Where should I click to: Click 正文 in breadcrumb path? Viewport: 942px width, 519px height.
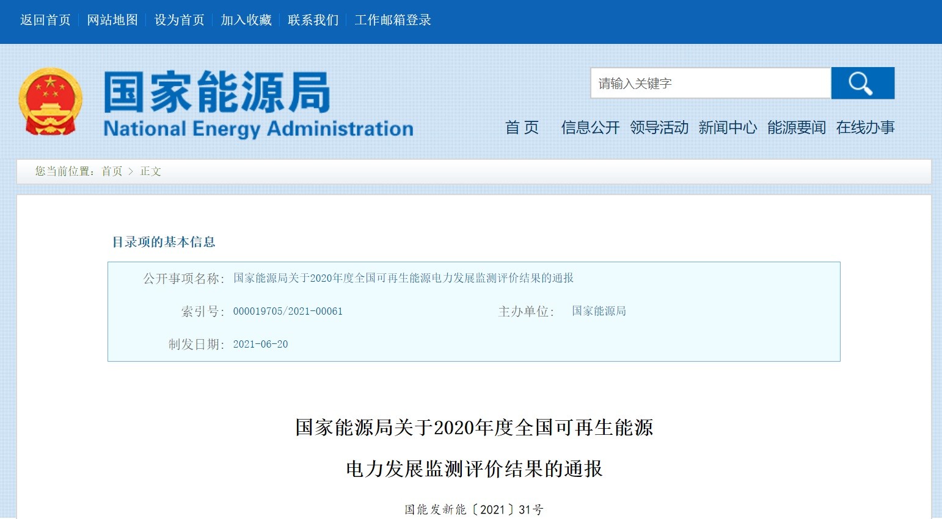[151, 171]
